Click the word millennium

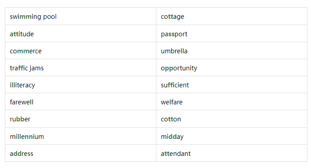tap(27, 137)
